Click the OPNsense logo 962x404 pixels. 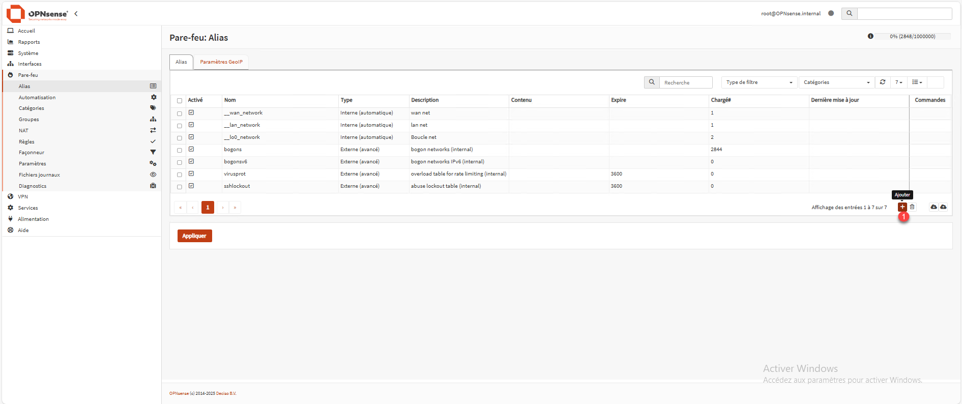point(37,14)
